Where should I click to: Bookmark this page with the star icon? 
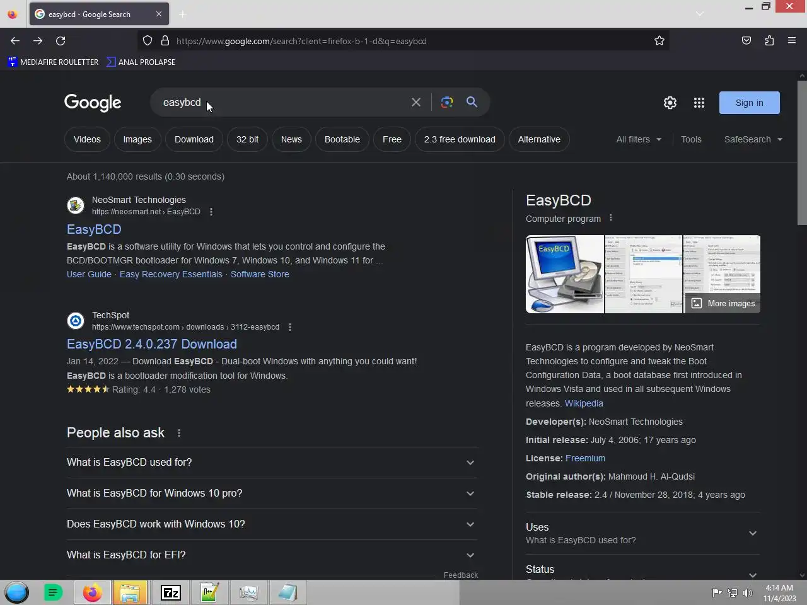tap(659, 41)
